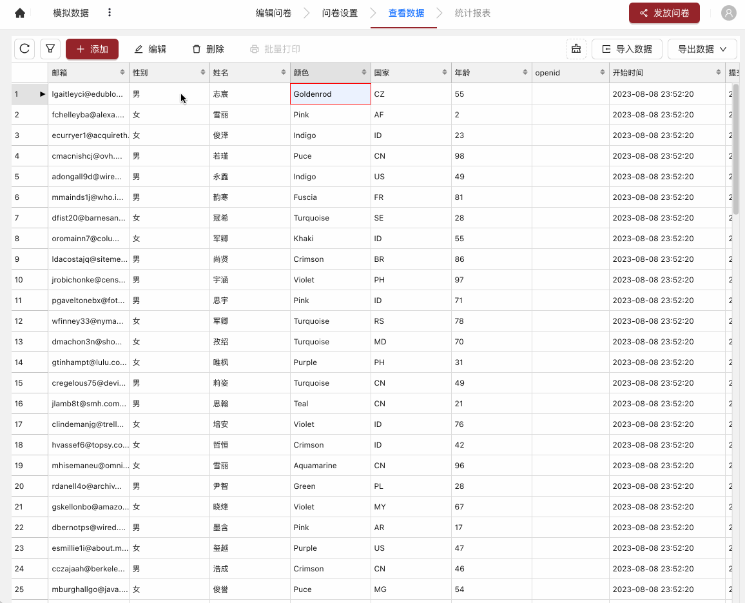Viewport: 745px width, 603px height.
Task: Click the country MY cell
Action: click(411, 506)
